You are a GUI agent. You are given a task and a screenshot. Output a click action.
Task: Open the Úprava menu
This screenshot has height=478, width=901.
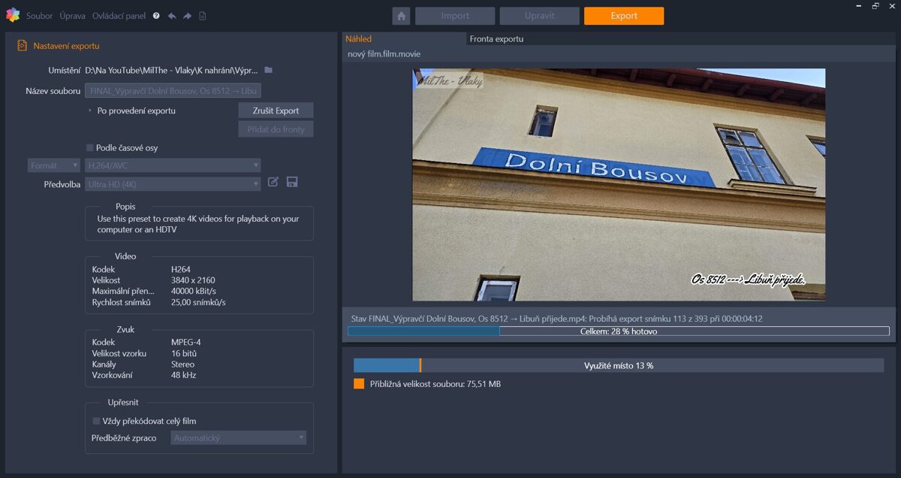[73, 16]
